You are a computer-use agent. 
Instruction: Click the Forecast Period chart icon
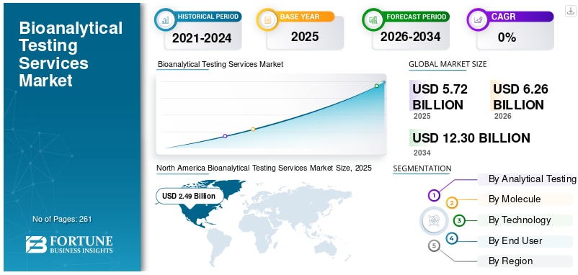tap(373, 19)
